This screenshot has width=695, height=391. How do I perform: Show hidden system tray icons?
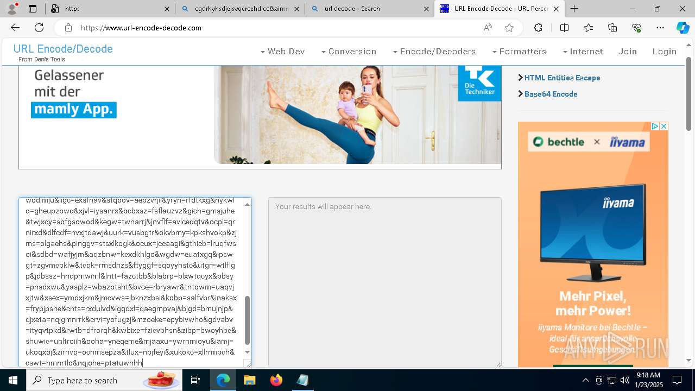[585, 380]
